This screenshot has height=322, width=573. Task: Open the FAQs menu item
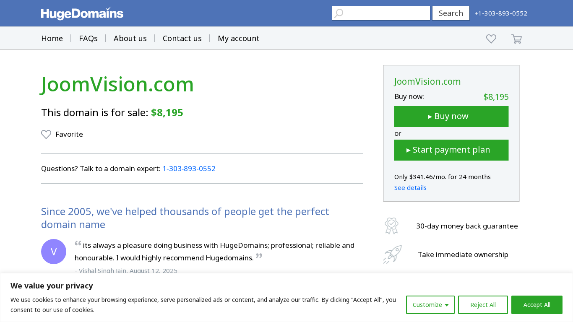[88, 39]
